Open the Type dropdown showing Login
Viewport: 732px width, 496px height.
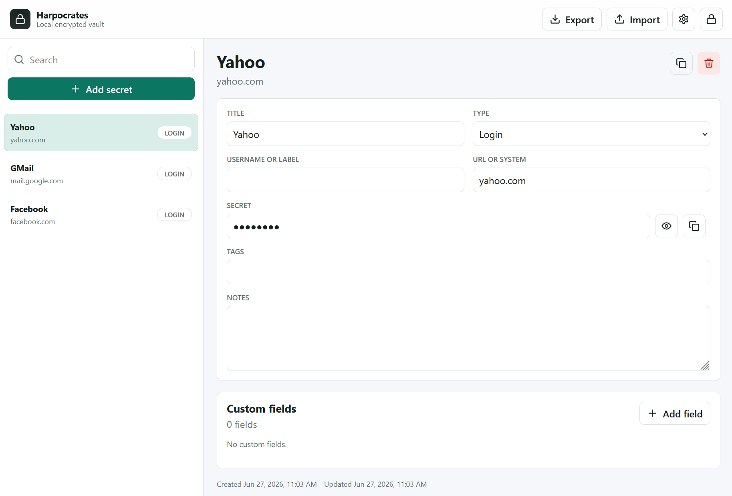point(591,134)
